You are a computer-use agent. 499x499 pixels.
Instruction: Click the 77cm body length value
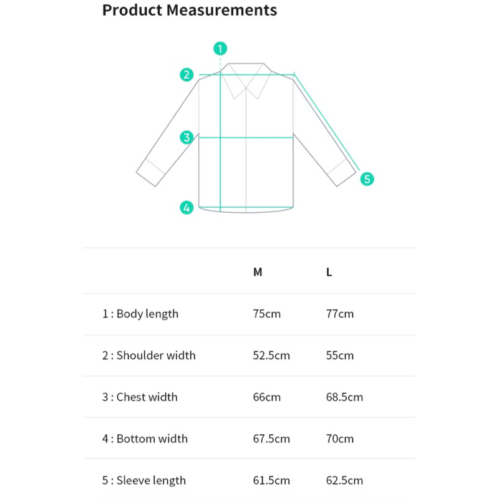340,314
